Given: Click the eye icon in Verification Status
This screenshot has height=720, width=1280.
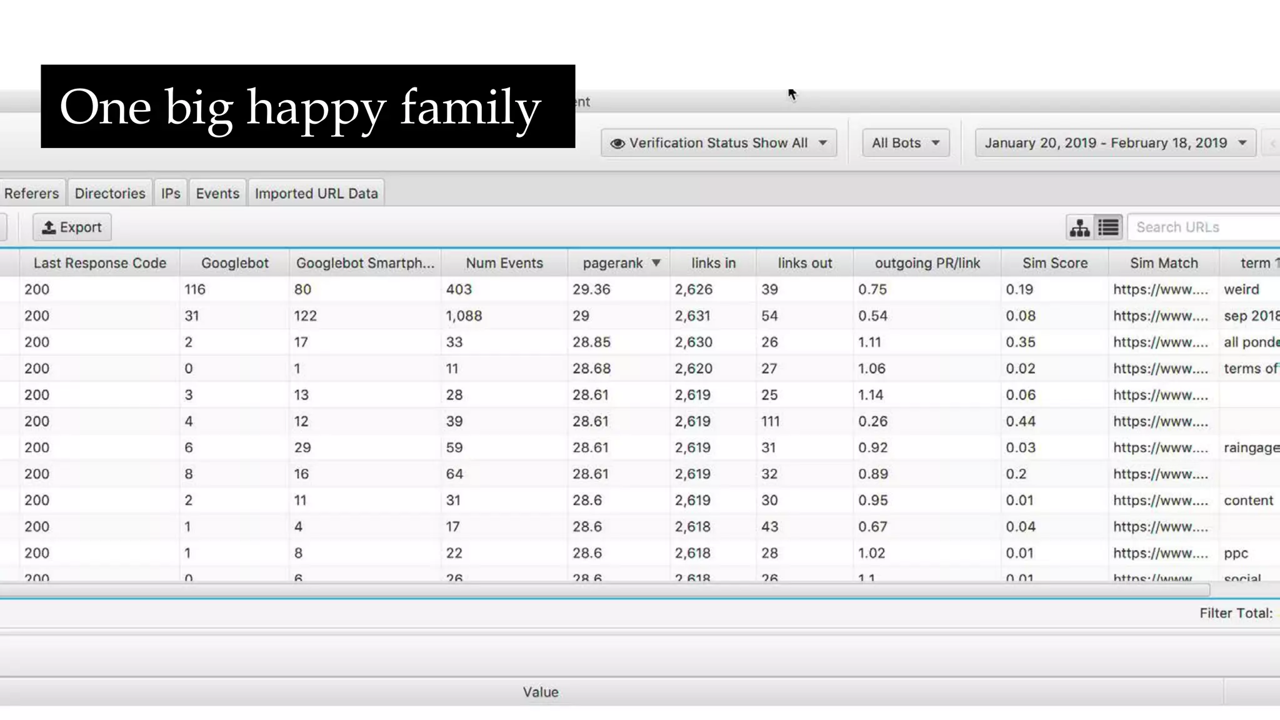Looking at the screenshot, I should tap(617, 143).
